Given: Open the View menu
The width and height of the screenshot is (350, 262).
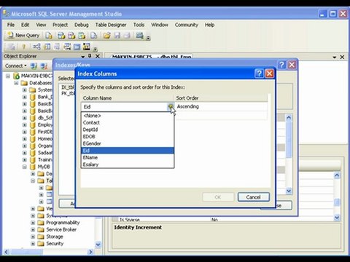Looking at the screenshot, I should point(41,25).
